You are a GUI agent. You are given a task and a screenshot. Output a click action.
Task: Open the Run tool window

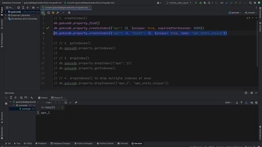coord(17,143)
